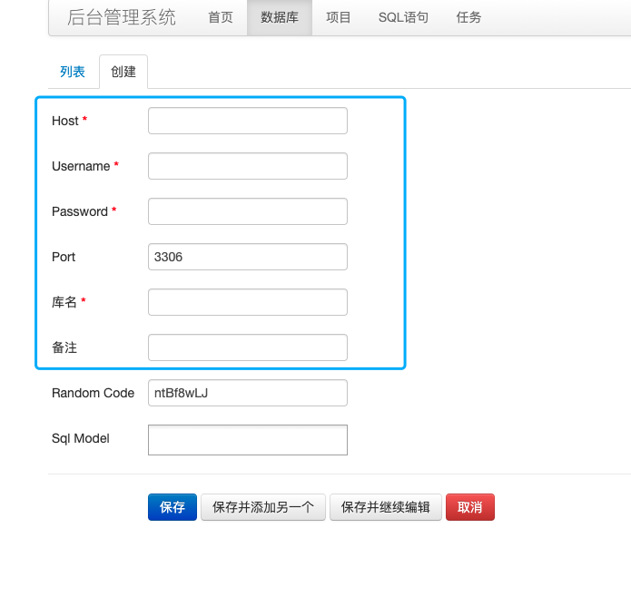Click into the Username text box
The height and width of the screenshot is (616, 631).
click(247, 166)
